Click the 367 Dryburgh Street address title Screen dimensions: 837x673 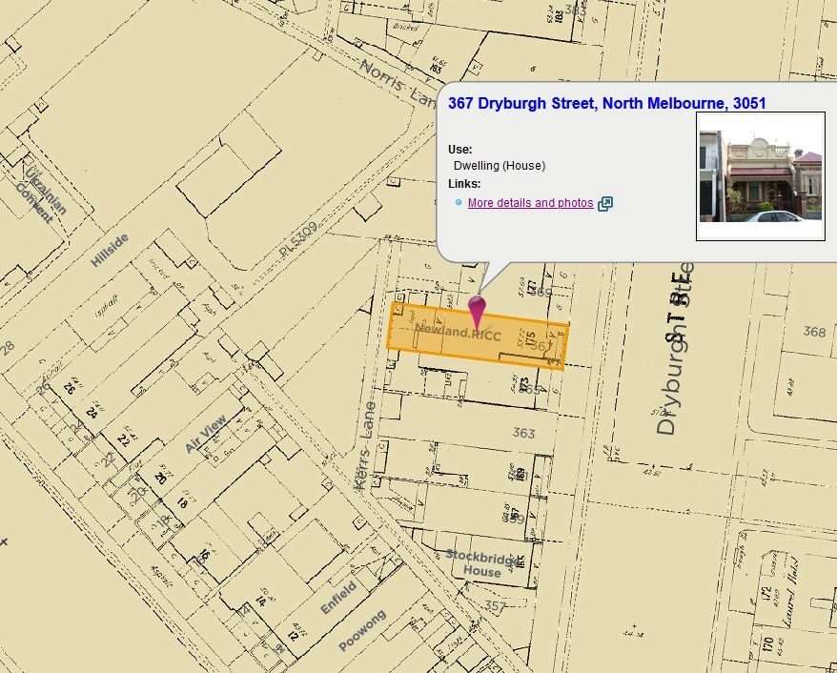(606, 103)
